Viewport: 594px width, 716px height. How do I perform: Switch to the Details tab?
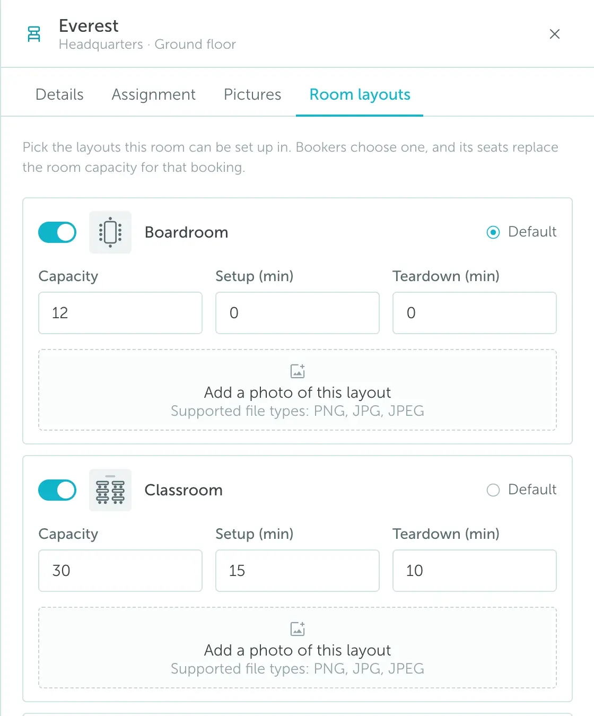[x=59, y=94]
